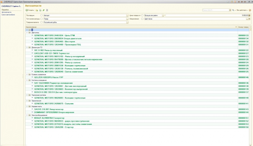Collapse the Трансмиссия group
Viewport: 253px width, 146px height.
pyautogui.click(x=27, y=101)
